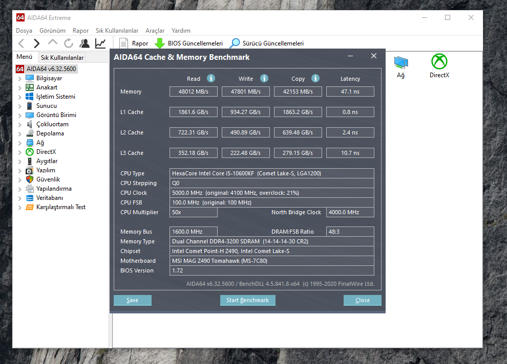The height and width of the screenshot is (364, 507).
Task: Click the L3 Cache Copy value 279.15 GB/s
Action: (x=298, y=153)
